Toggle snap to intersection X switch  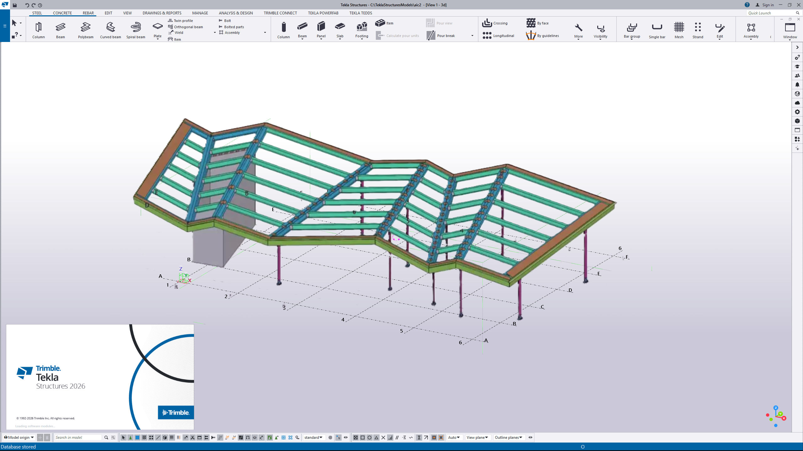pyautogui.click(x=383, y=438)
